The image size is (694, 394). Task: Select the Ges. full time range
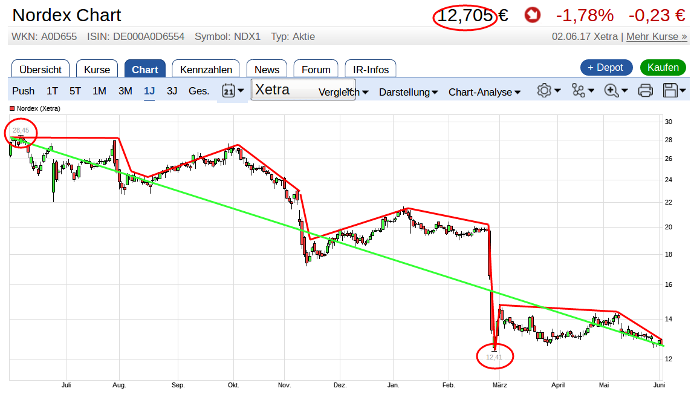(199, 91)
